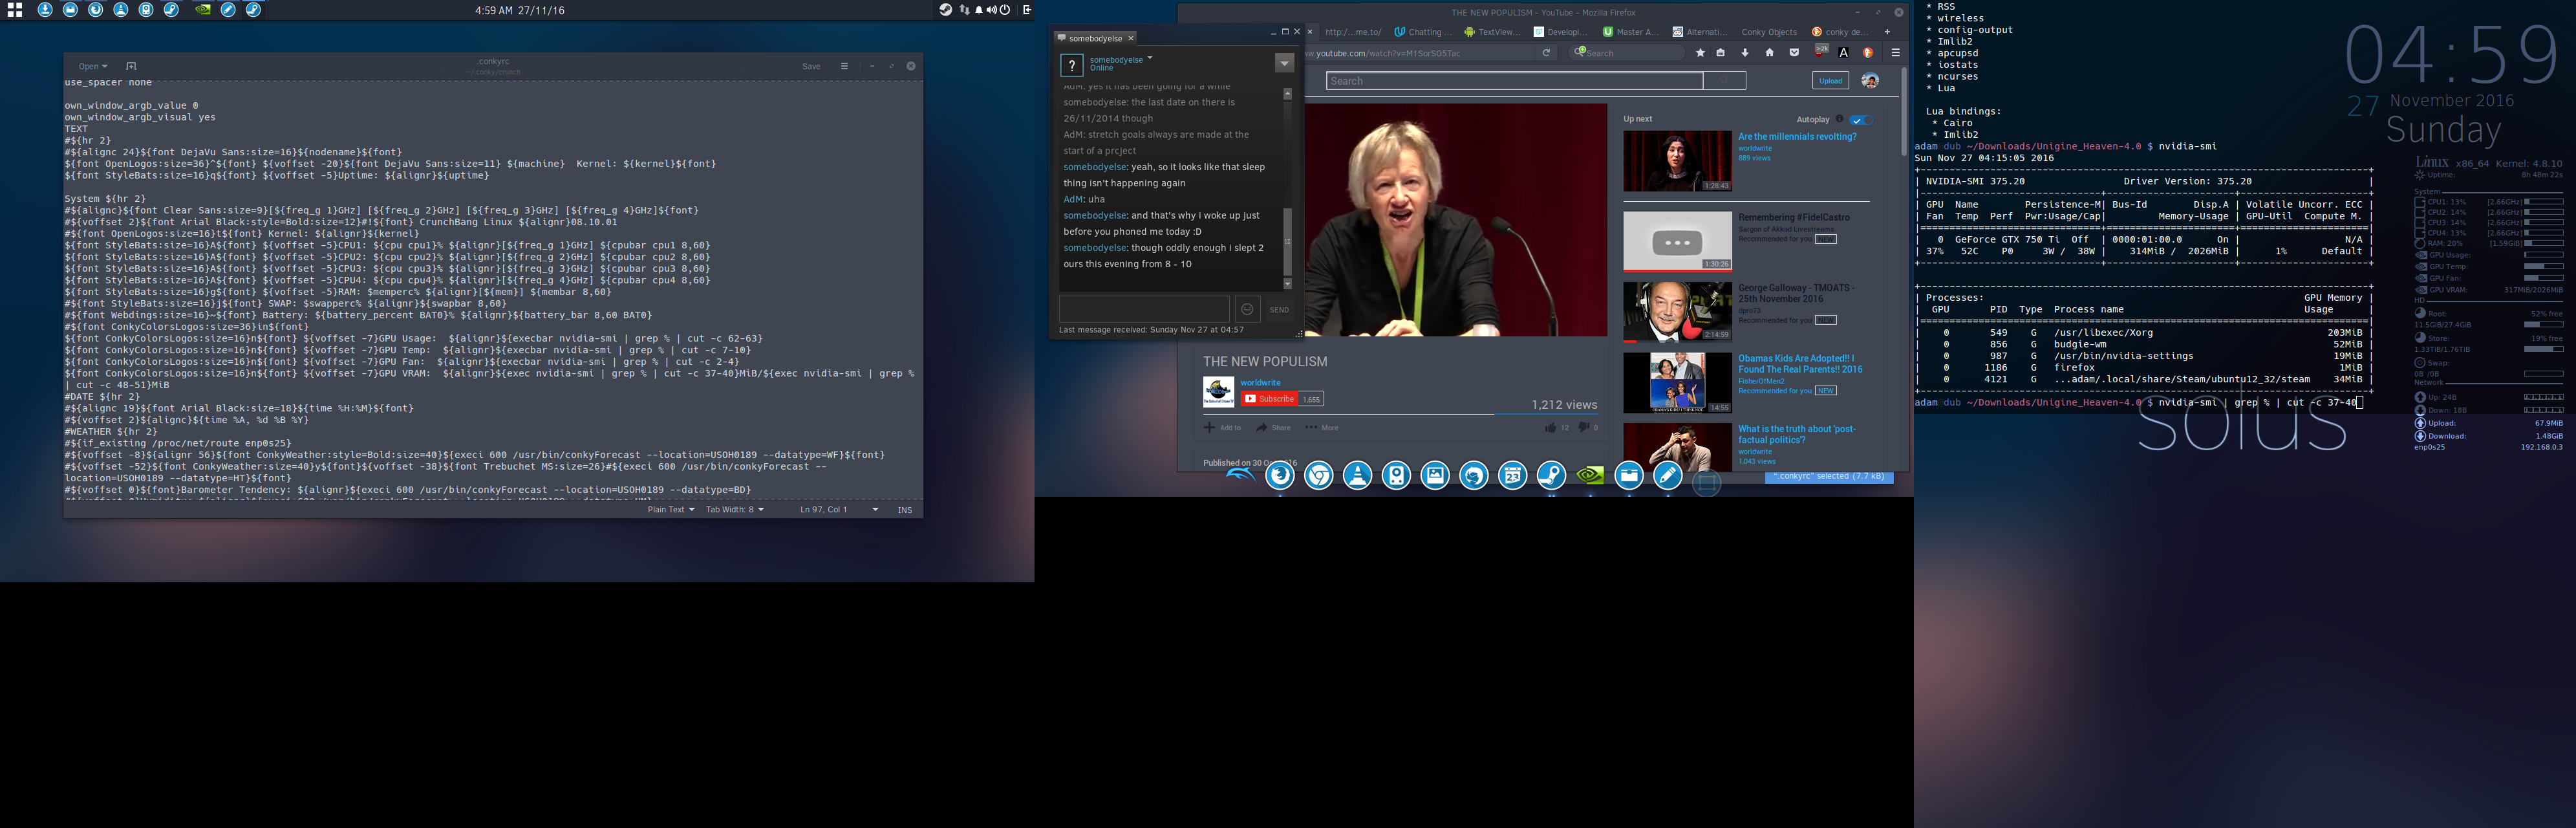Image resolution: width=2576 pixels, height=828 pixels.
Task: Launch NVIDIA settings from the dock
Action: click(1590, 476)
